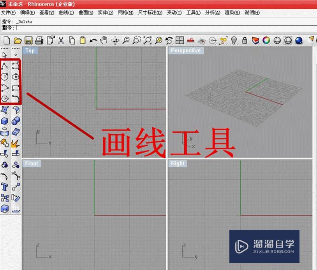Open the 尺寸标注(D) menu
The height and width of the screenshot is (270, 317).
click(x=150, y=12)
